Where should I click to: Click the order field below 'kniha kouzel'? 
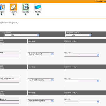point(9,81)
